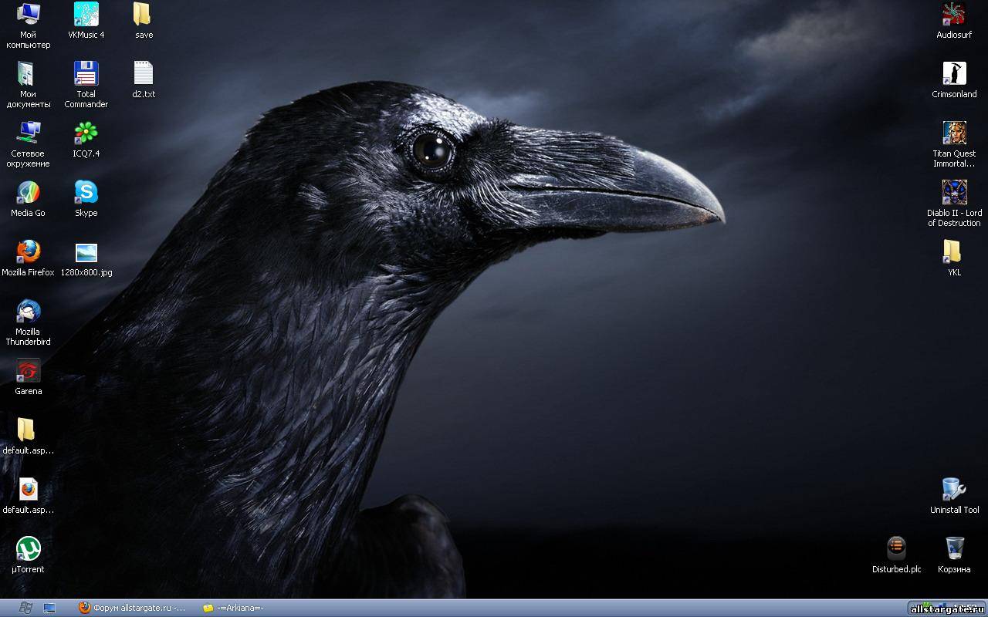Select the 1280x800.jpg image file
Viewport: 988px width, 617px height.
click(x=86, y=252)
